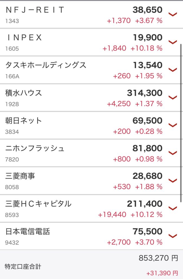The width and height of the screenshot is (183, 279).
Task: Tap the ニホンフラッシュ stock name
Action: click(34, 148)
